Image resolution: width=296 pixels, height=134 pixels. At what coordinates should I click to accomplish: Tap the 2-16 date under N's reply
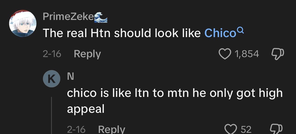(x=76, y=129)
